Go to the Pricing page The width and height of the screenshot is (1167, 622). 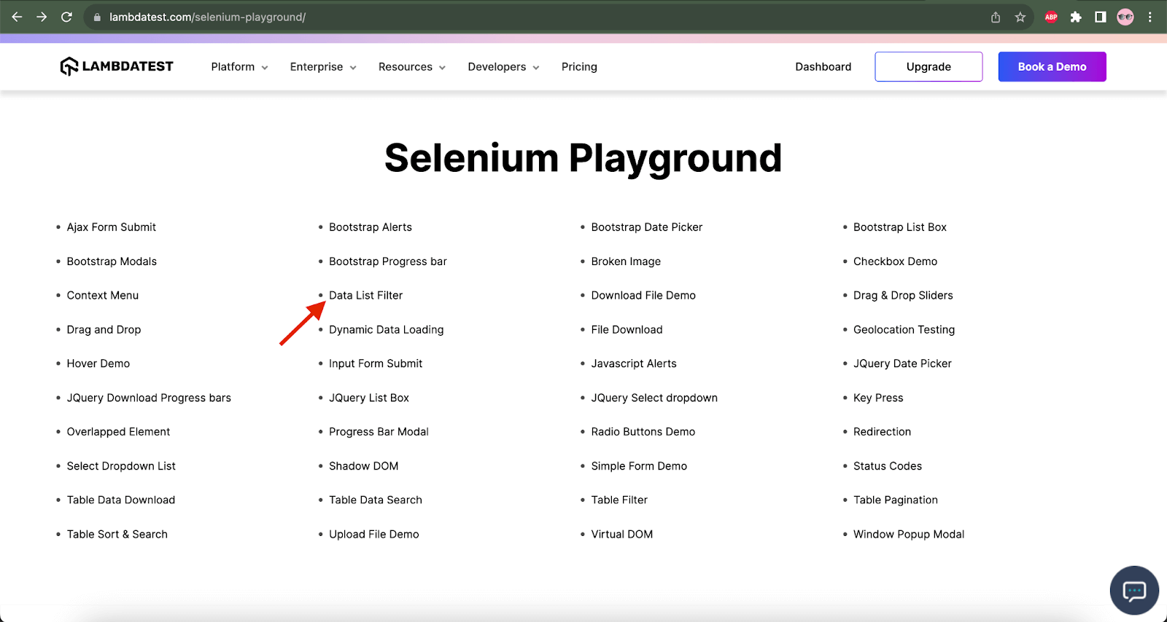[579, 67]
